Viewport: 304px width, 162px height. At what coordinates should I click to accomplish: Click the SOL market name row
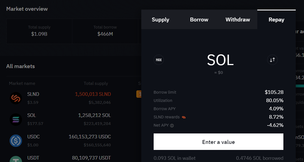pos(32,116)
